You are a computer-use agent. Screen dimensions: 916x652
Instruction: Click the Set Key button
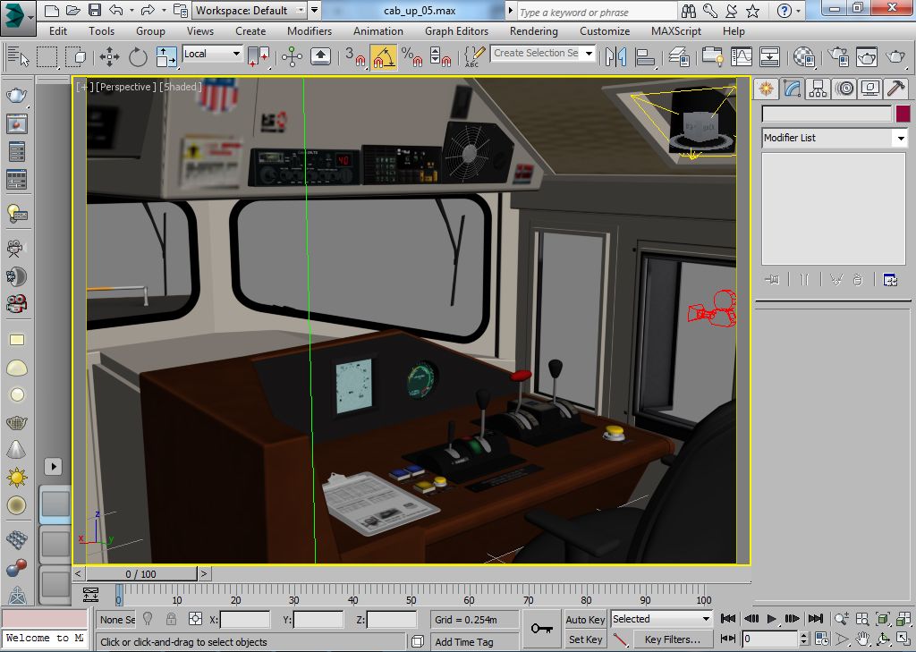coord(585,639)
